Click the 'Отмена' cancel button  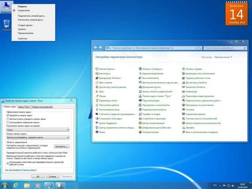pyautogui.click(x=53, y=177)
